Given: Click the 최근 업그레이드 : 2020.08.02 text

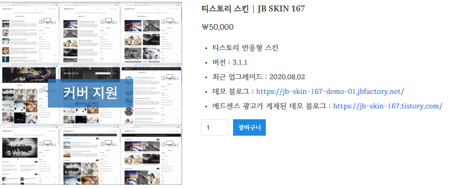Looking at the screenshot, I should coord(258,77).
